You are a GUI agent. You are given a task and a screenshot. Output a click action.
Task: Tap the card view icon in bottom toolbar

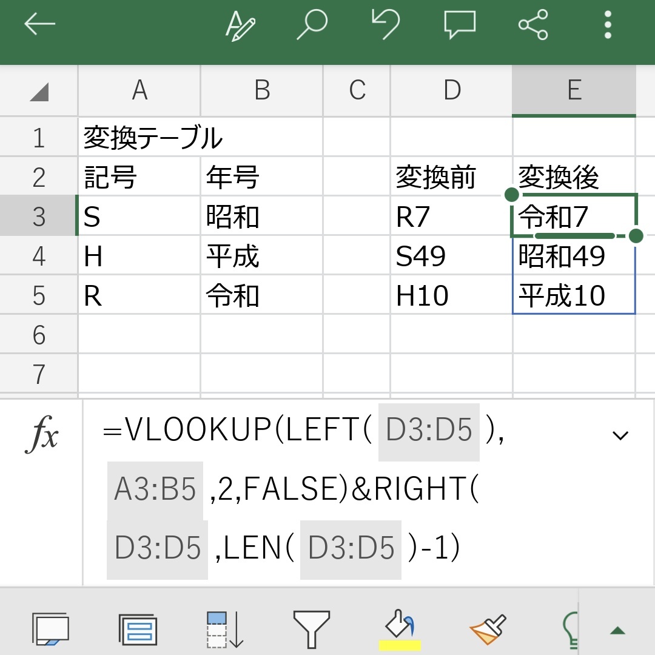(50, 629)
